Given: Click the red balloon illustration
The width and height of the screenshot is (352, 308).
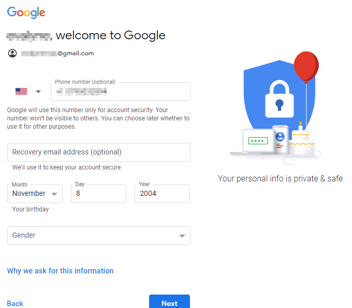Looking at the screenshot, I should pyautogui.click(x=306, y=67).
